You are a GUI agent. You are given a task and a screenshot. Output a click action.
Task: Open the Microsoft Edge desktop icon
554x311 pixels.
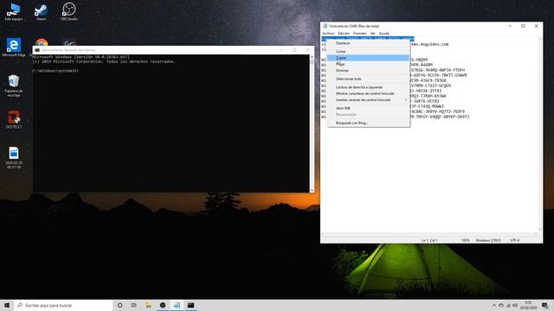[14, 48]
